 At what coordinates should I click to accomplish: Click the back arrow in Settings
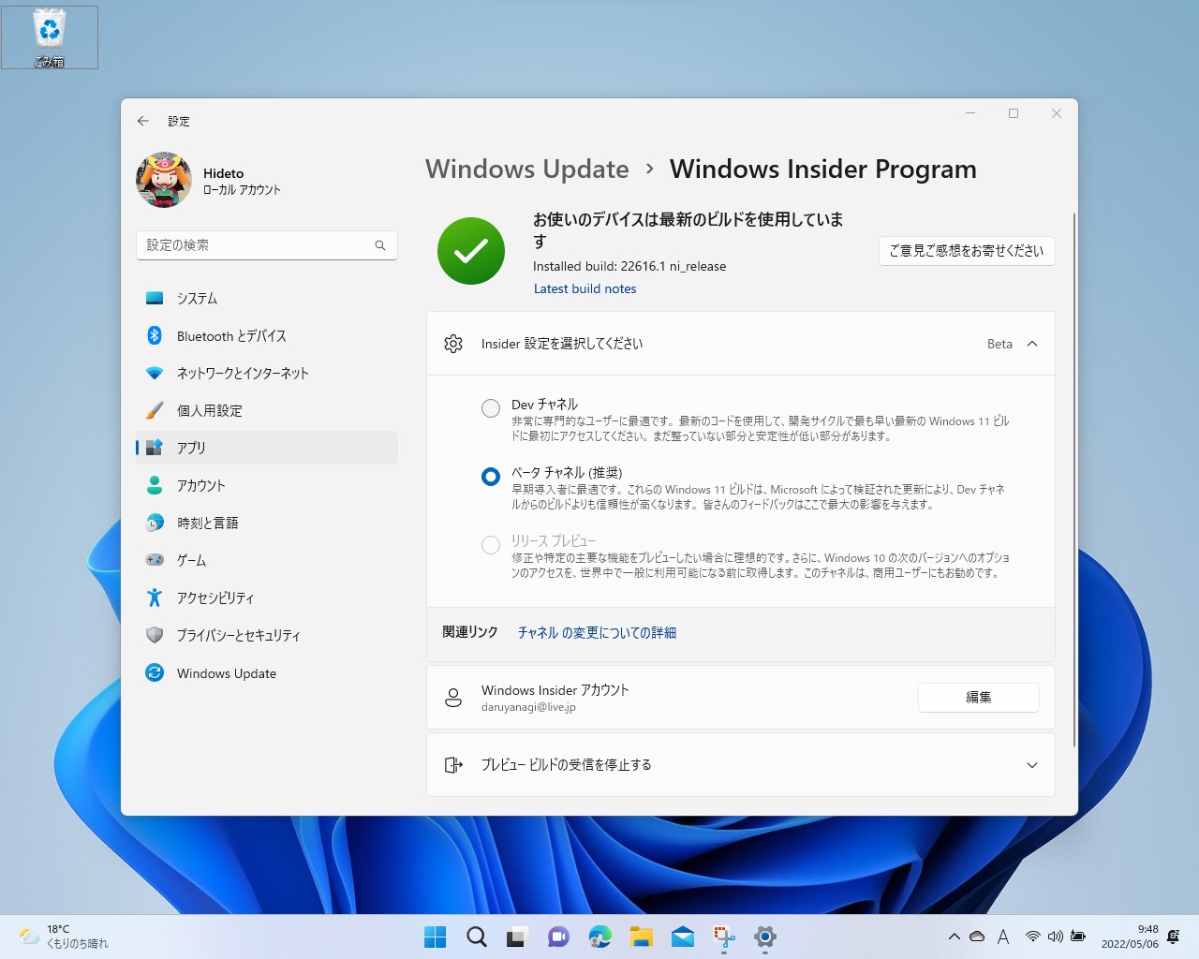pyautogui.click(x=142, y=121)
